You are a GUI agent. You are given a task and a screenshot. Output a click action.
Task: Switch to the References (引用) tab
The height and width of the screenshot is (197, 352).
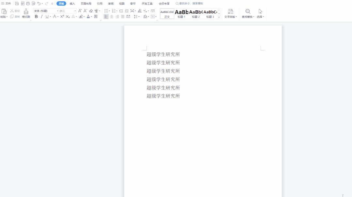coord(100,4)
